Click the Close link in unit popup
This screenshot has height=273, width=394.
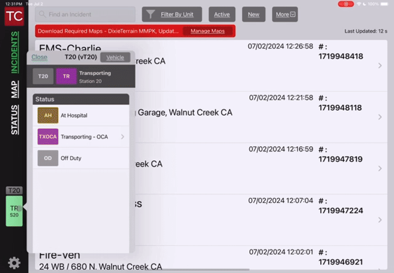(39, 57)
